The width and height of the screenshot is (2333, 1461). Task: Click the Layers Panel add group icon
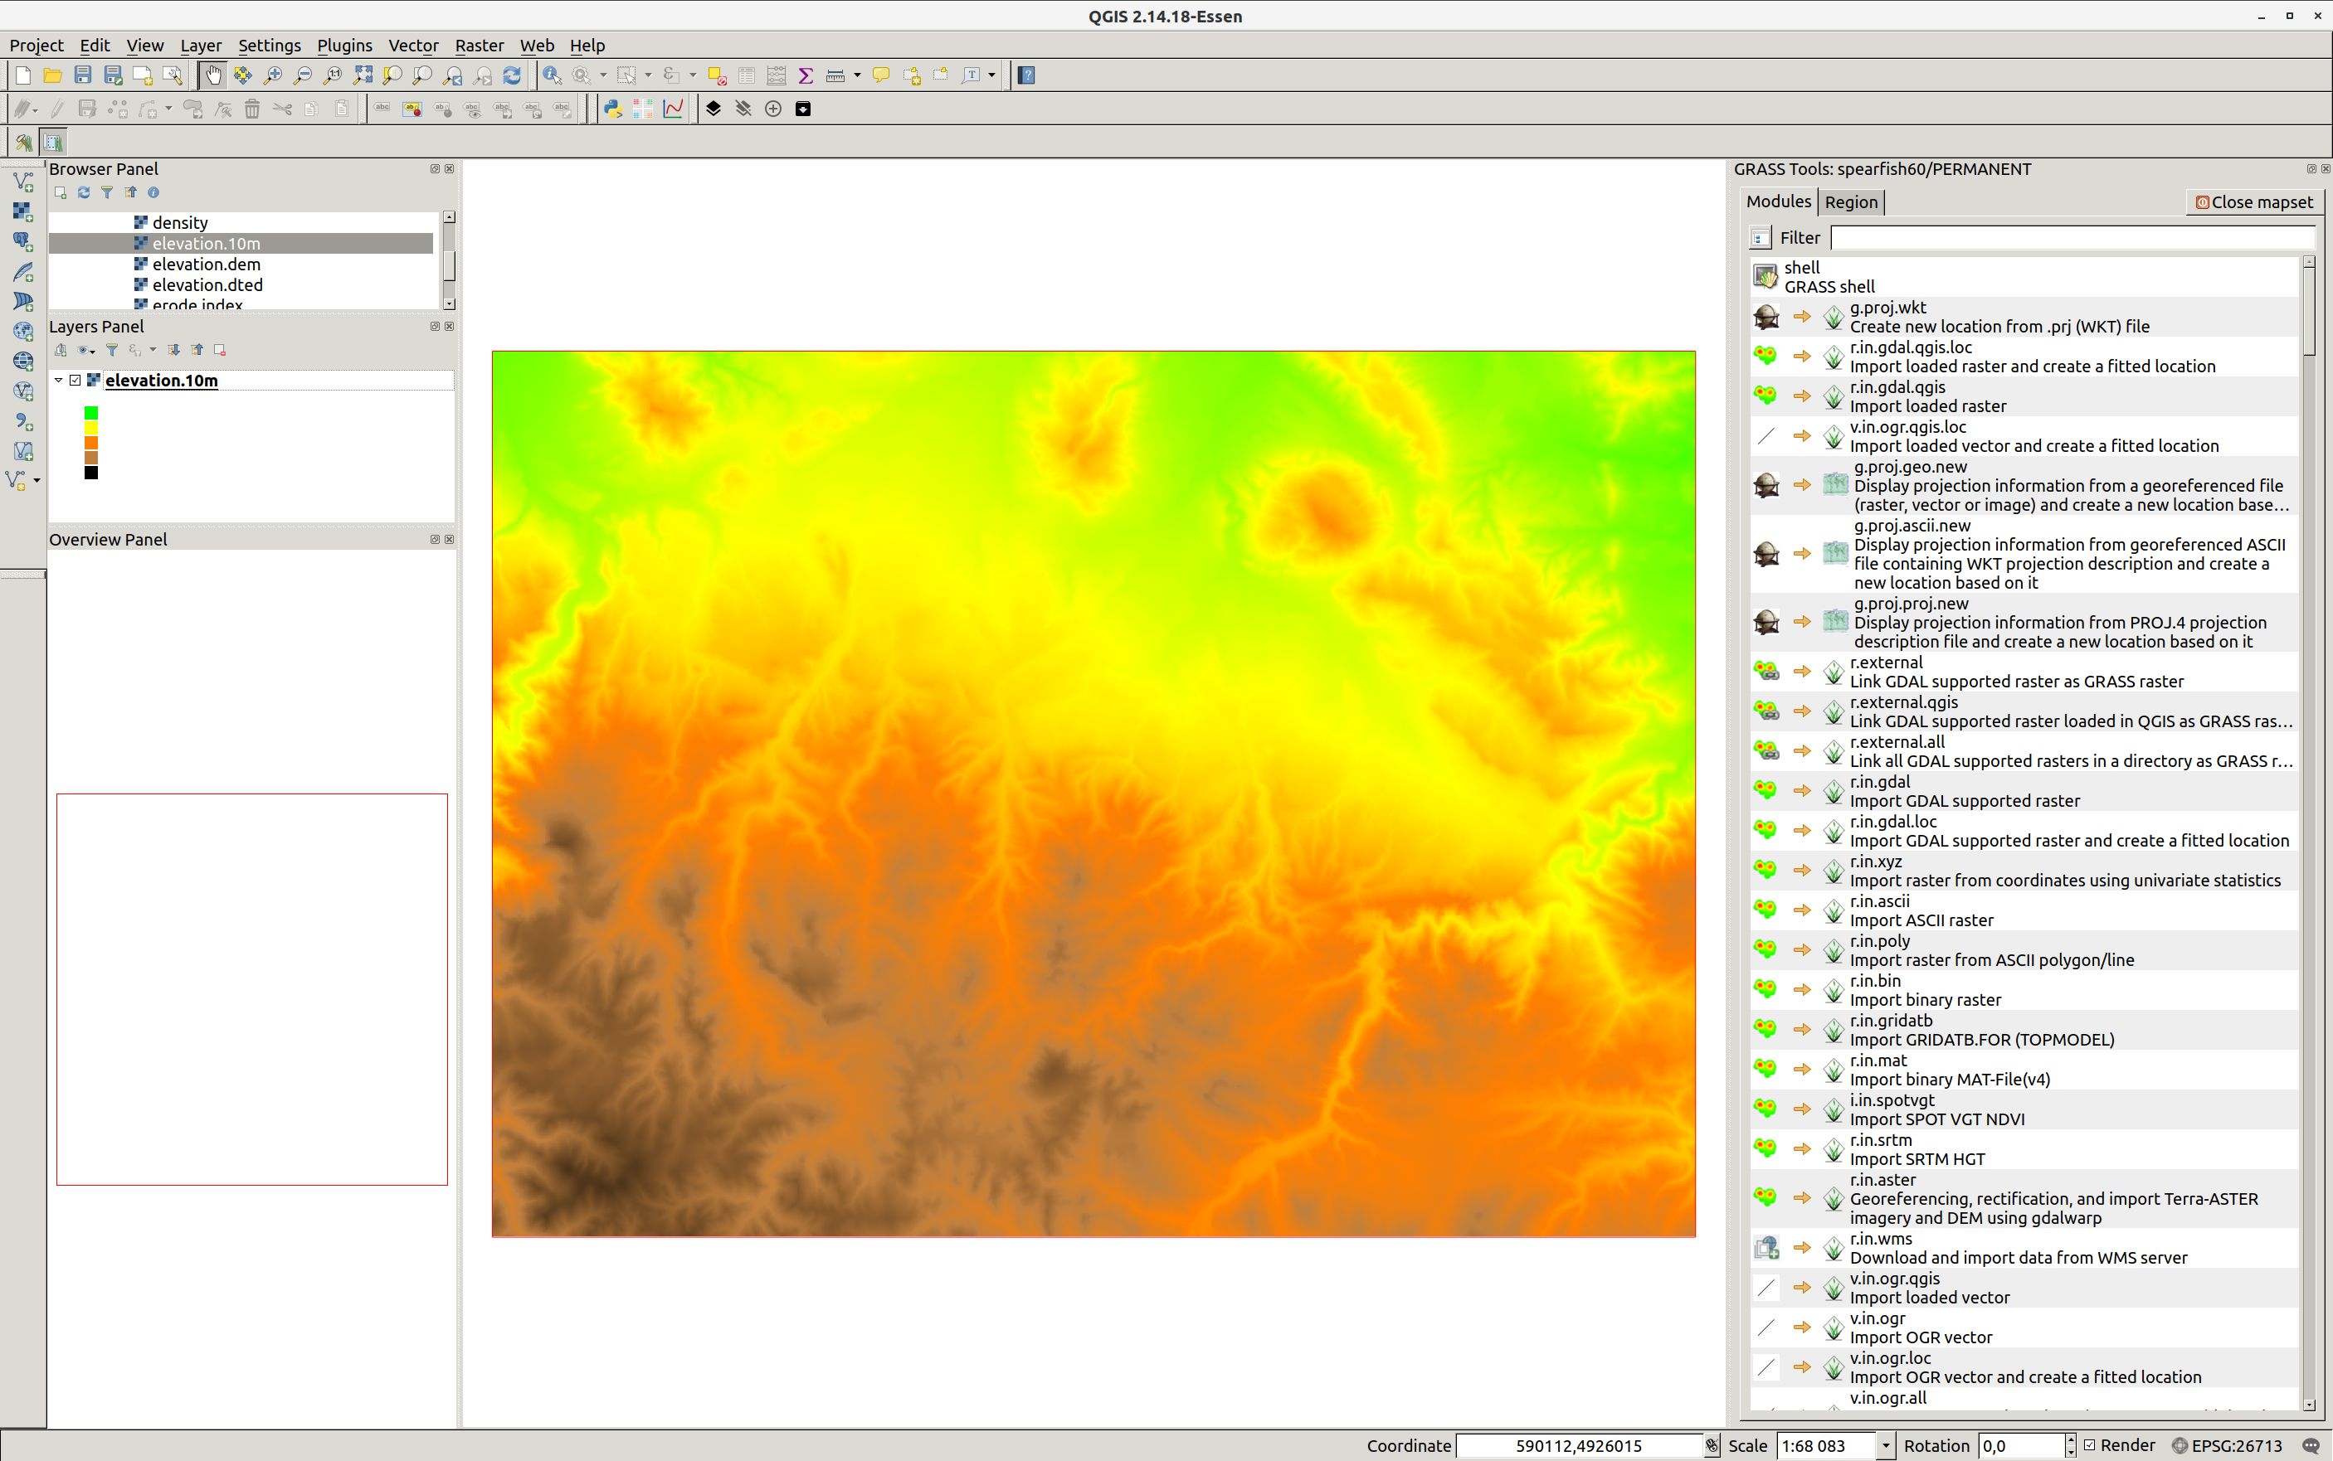(x=61, y=350)
